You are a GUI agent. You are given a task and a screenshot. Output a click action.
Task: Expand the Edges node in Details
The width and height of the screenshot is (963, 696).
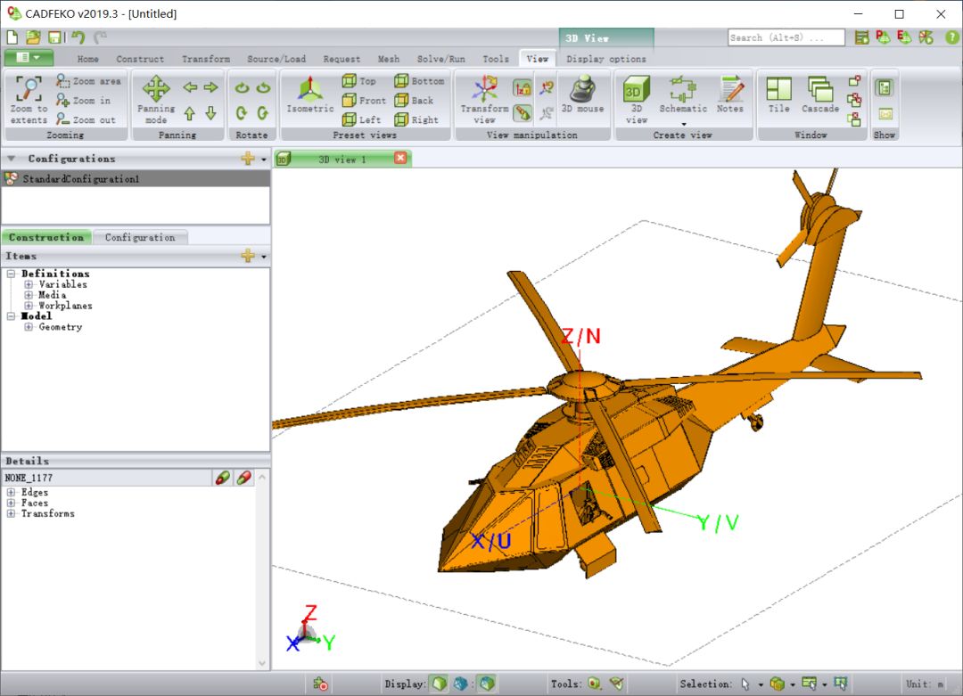click(11, 492)
